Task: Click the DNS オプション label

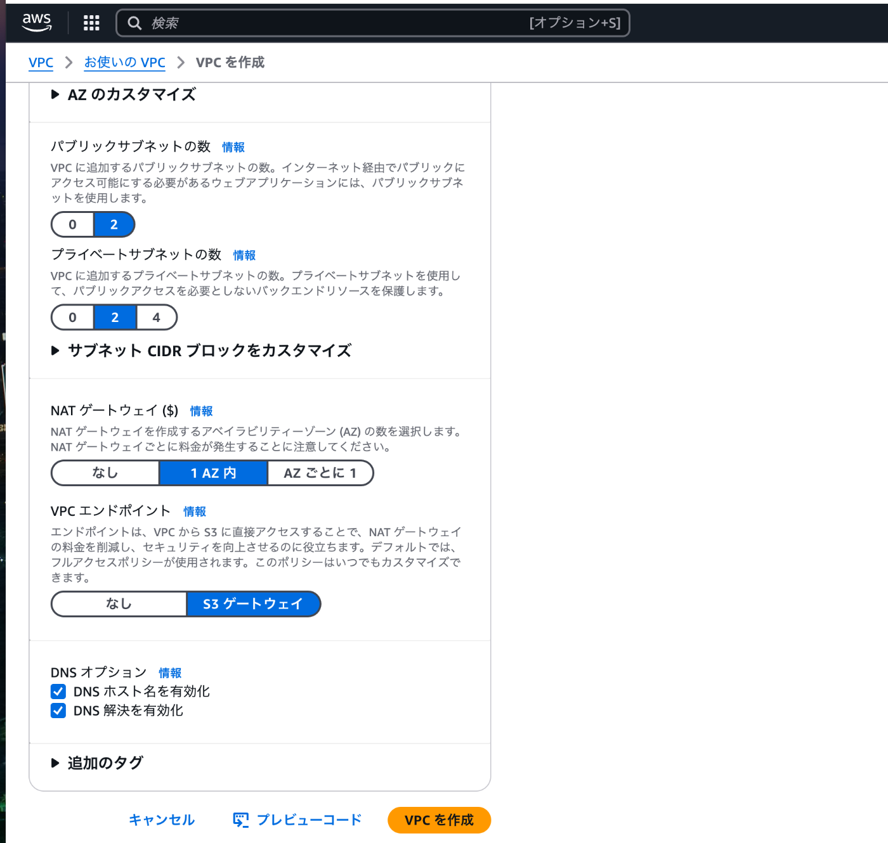Action: tap(99, 672)
